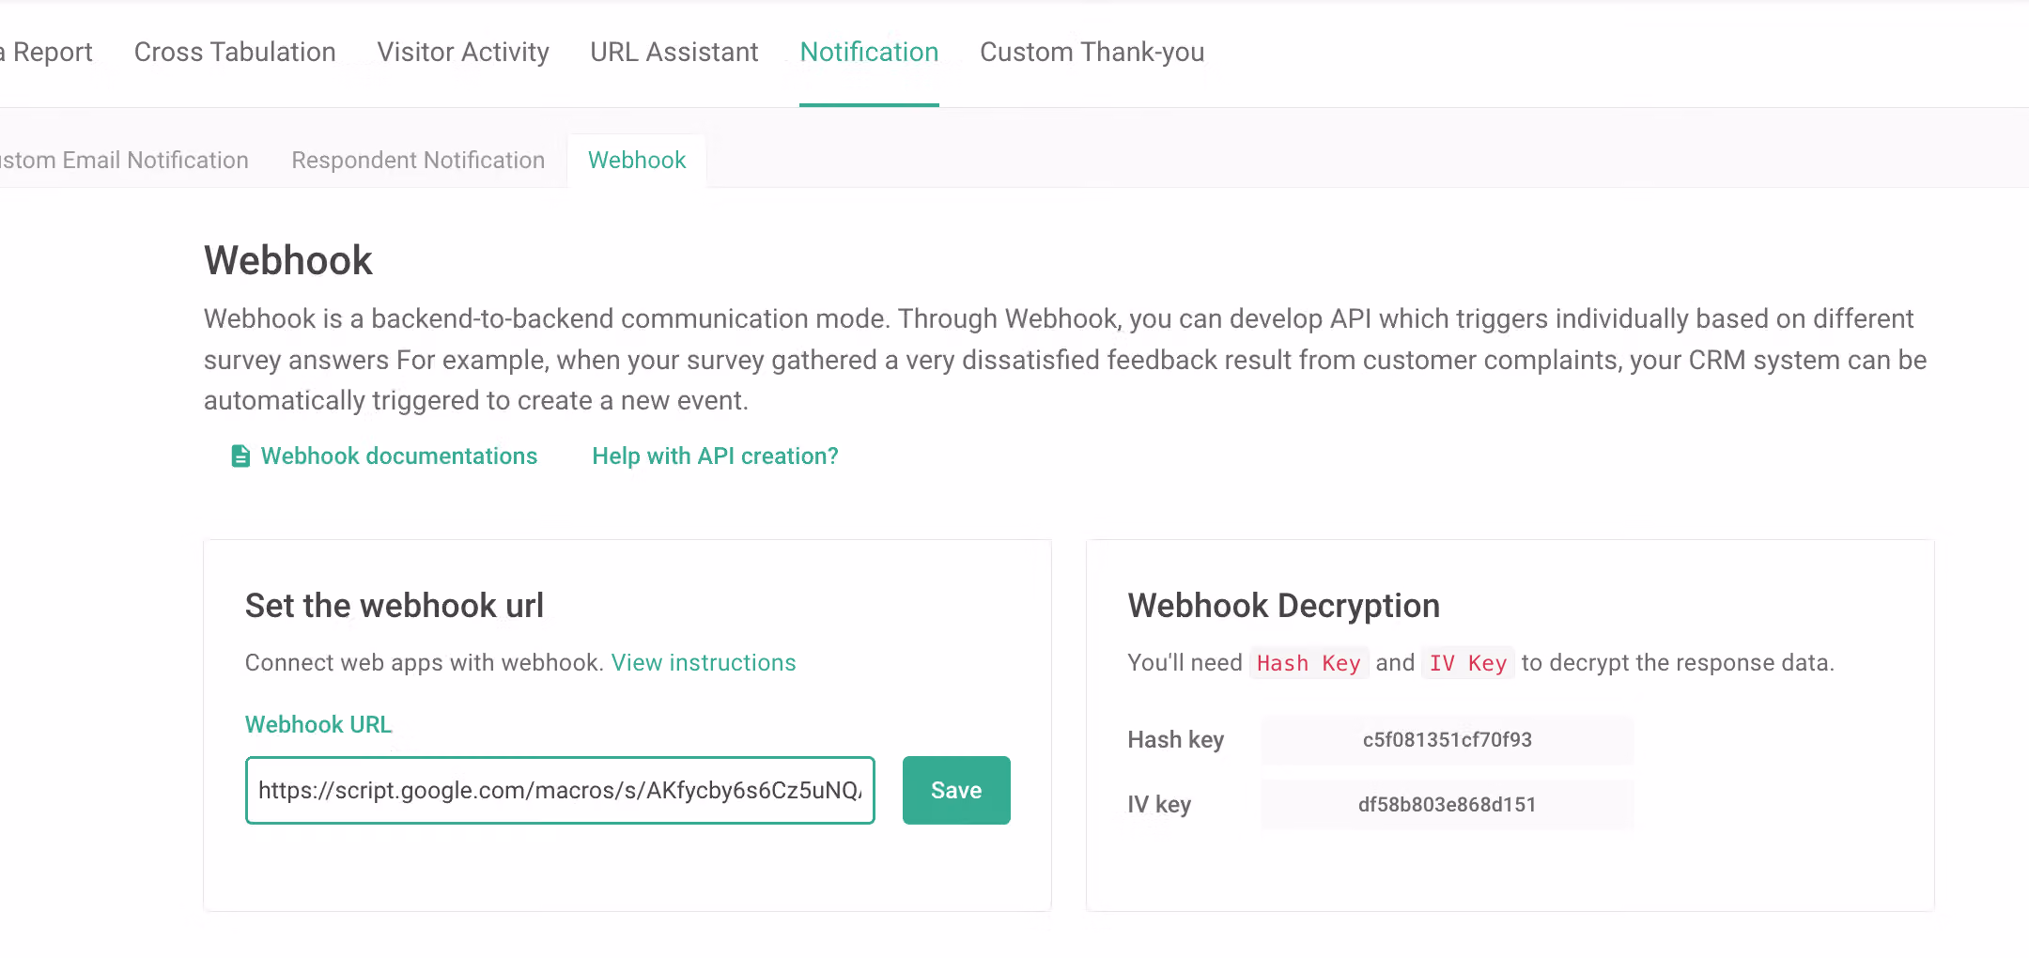Switch to Respondent Notification sub-tab
Image resolution: width=2029 pixels, height=958 pixels.
418,160
